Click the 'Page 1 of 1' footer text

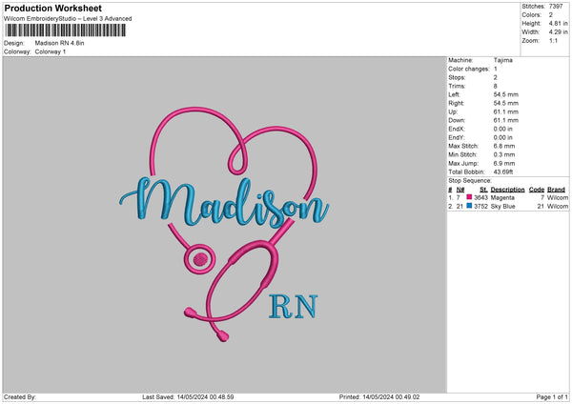tap(552, 396)
